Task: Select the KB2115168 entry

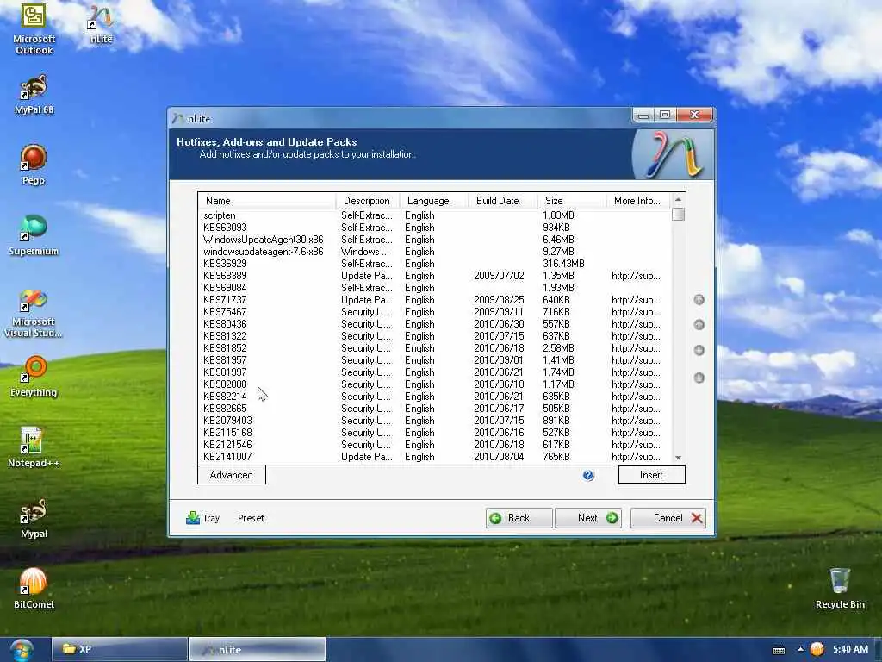Action: click(x=435, y=433)
